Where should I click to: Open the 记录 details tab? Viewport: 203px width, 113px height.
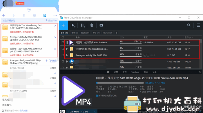pyautogui.click(x=154, y=72)
